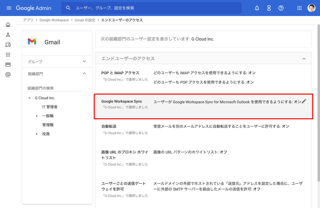
Task: Open Users from the sidebar person icon
Action: [8, 34]
